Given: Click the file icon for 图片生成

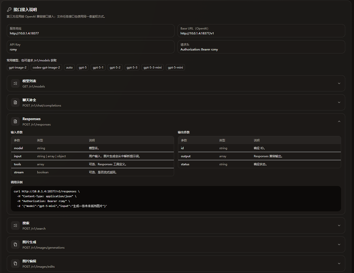Looking at the screenshot, I should click(15, 245).
